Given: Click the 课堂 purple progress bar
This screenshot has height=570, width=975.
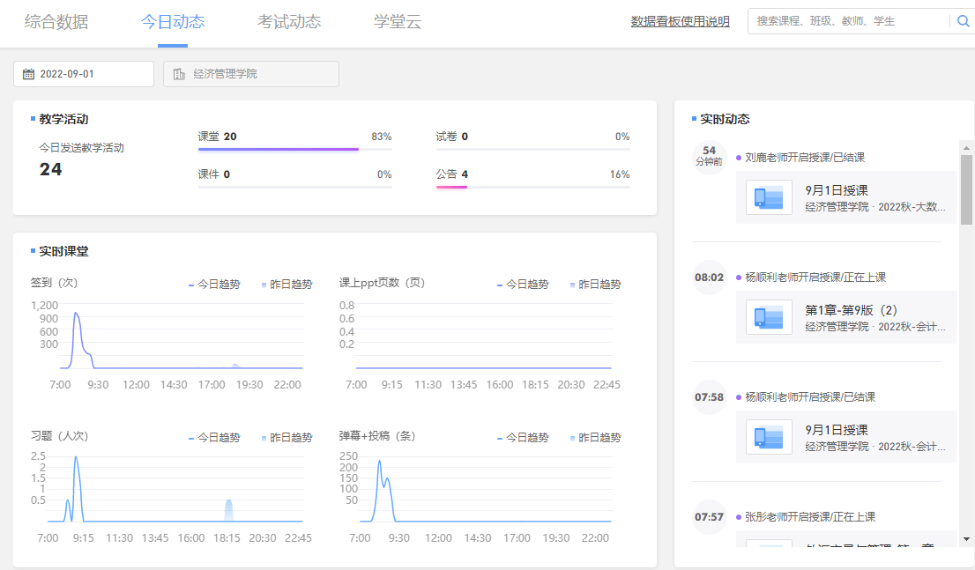Looking at the screenshot, I should [278, 150].
